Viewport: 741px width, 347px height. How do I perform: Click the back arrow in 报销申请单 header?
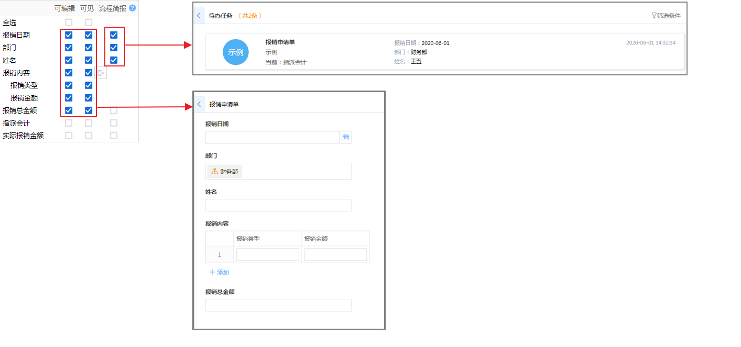pos(199,104)
